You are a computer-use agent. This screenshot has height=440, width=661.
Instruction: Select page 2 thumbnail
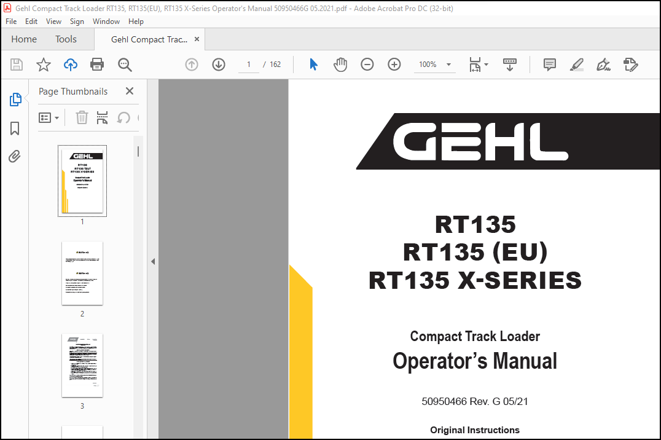tap(82, 273)
